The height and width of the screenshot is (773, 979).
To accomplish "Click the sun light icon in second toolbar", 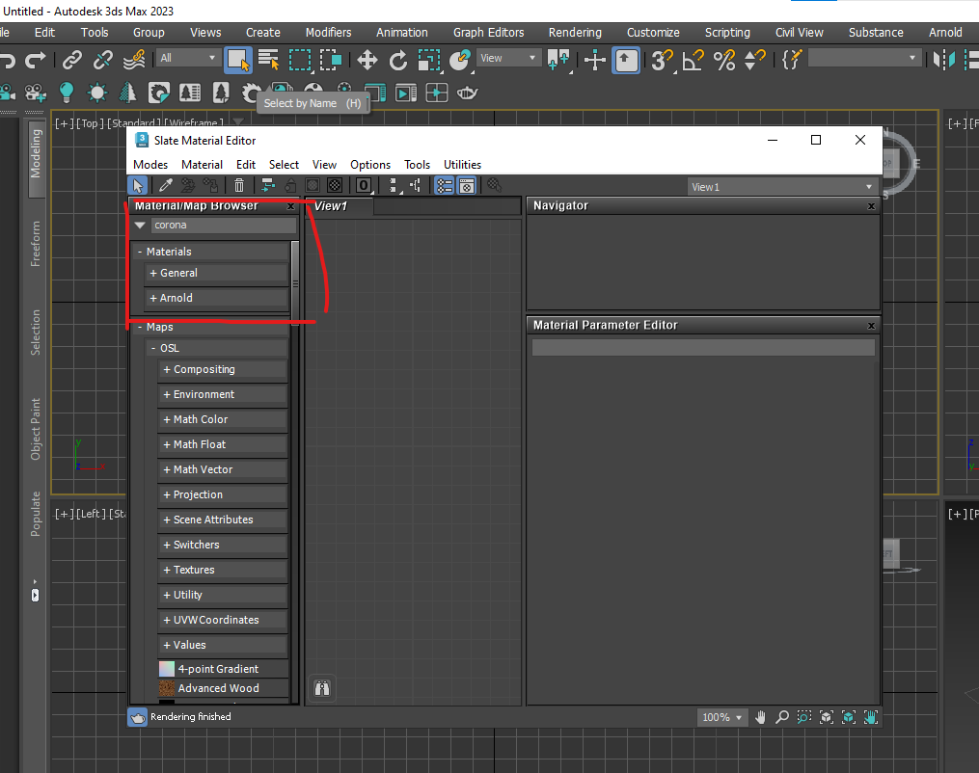I will pyautogui.click(x=96, y=93).
